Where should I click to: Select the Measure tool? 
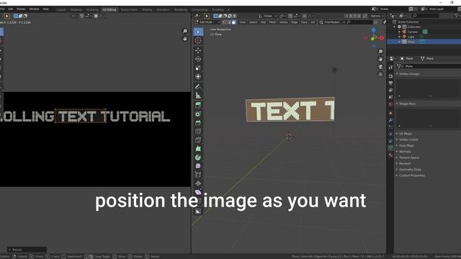point(198,96)
